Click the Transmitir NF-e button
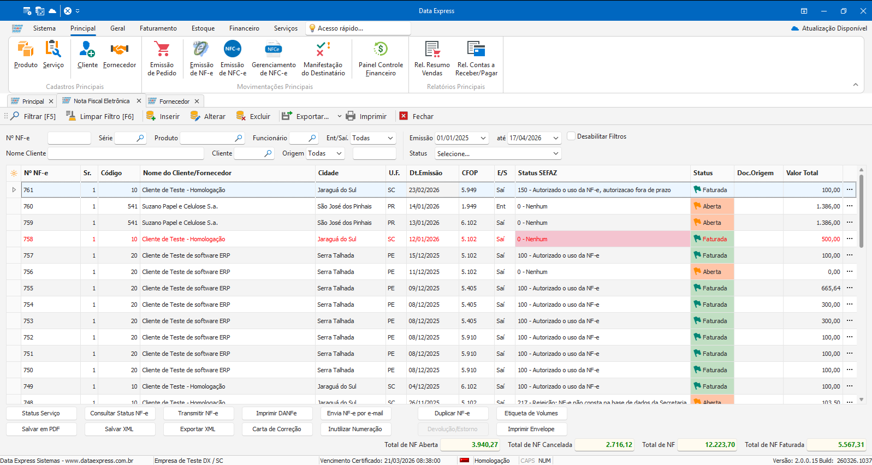Viewport: 872px width, 465px height. pyautogui.click(x=198, y=413)
